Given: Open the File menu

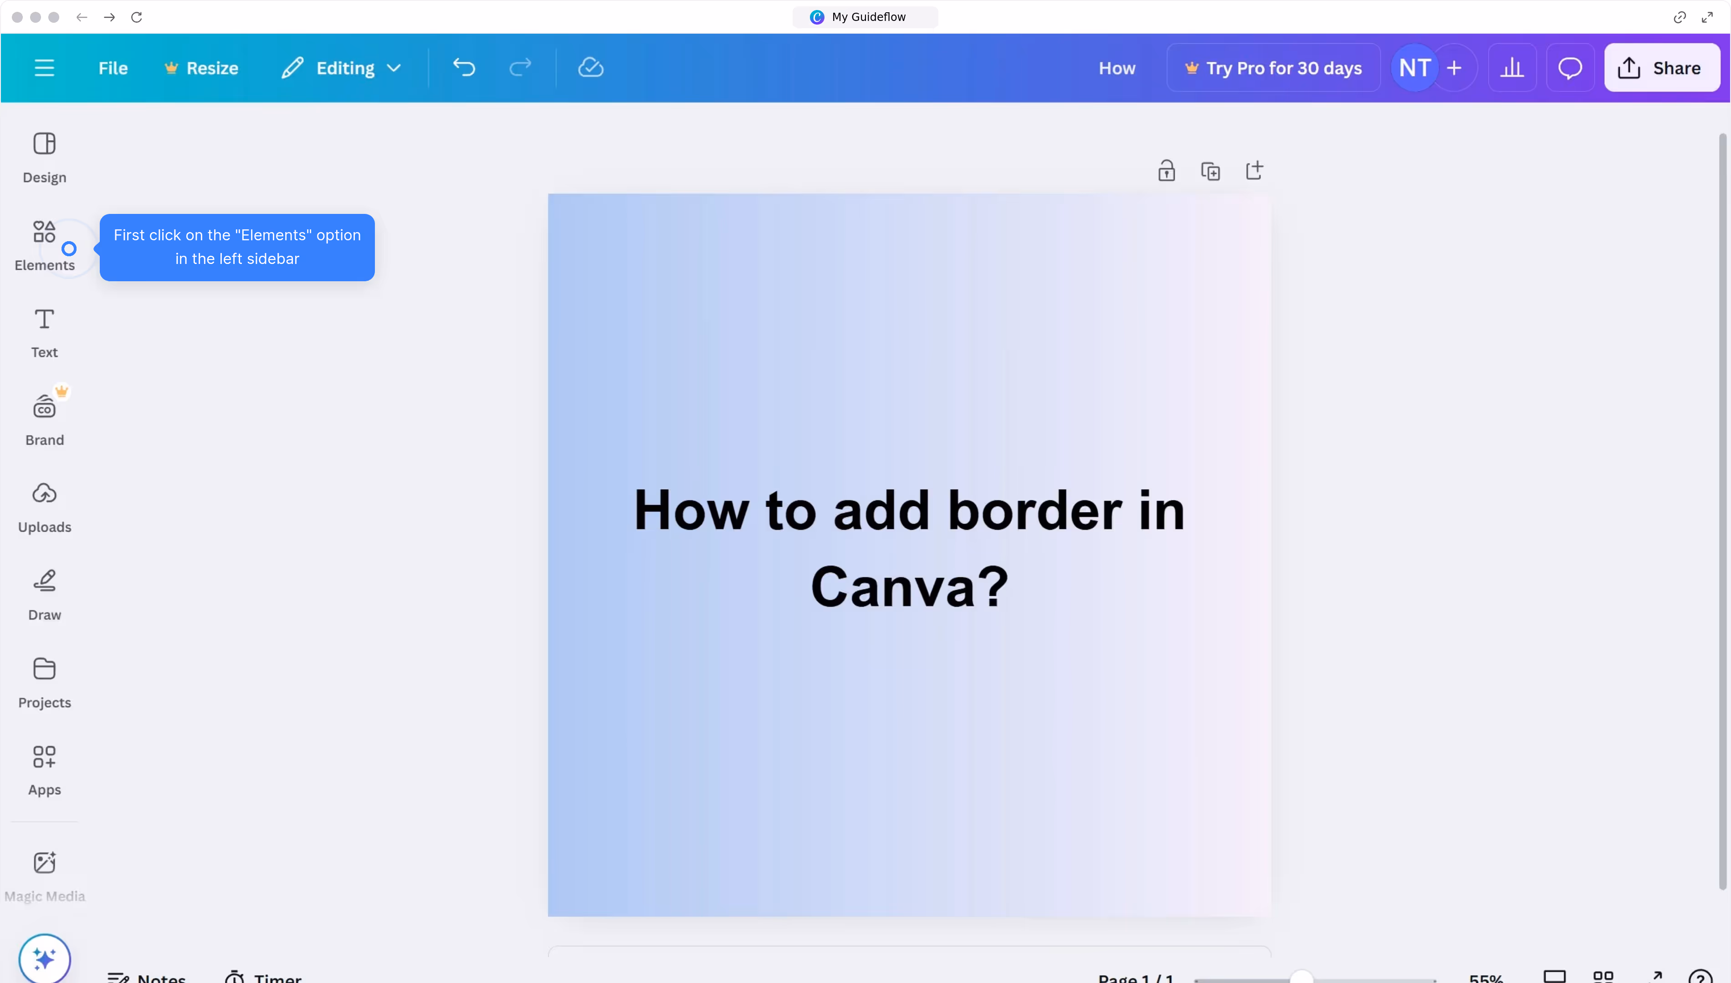Looking at the screenshot, I should 113,67.
